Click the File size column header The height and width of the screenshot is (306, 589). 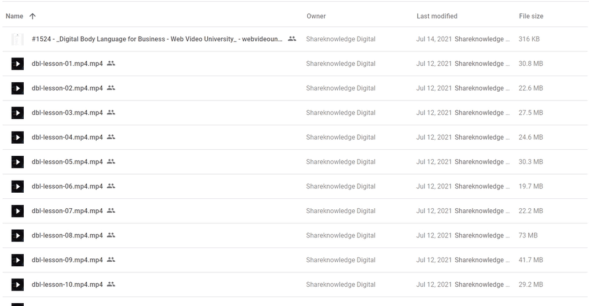531,16
